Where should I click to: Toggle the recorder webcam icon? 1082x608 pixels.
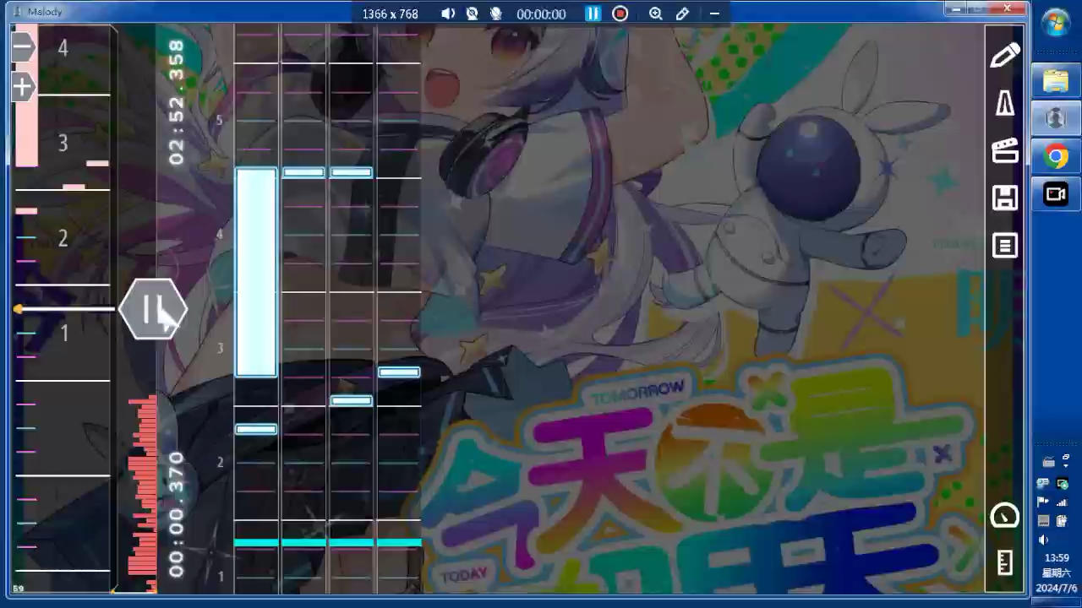[x=473, y=14]
